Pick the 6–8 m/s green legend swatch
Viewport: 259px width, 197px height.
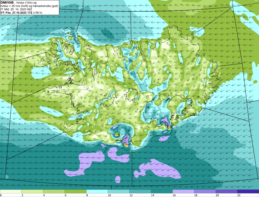[75, 191]
